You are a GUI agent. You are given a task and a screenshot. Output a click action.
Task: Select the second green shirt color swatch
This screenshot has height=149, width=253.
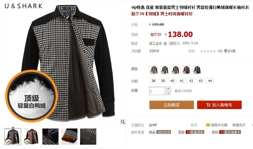(x=165, y=70)
